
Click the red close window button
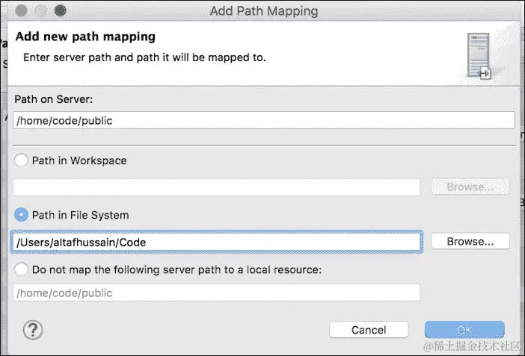21,10
